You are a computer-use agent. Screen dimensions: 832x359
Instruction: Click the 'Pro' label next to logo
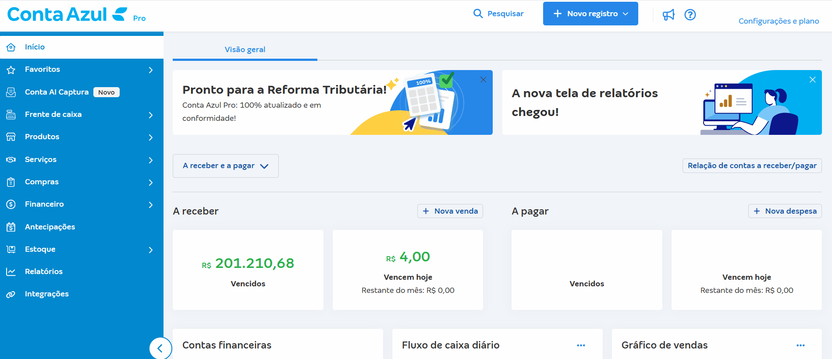coord(139,18)
